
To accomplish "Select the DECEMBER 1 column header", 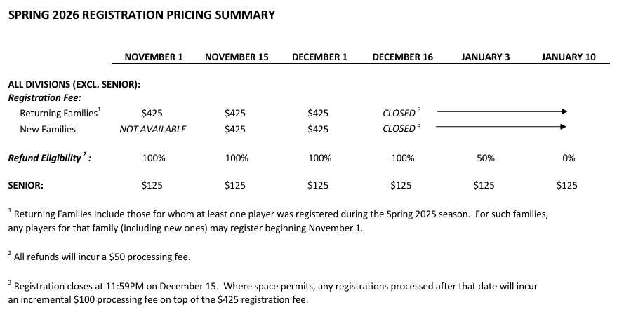I will click(x=319, y=57).
